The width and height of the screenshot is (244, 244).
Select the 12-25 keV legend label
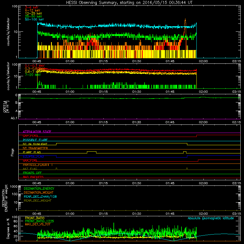point(34,13)
